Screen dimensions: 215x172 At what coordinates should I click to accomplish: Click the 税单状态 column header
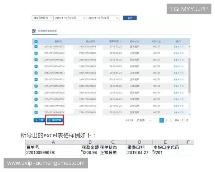click(x=134, y=42)
